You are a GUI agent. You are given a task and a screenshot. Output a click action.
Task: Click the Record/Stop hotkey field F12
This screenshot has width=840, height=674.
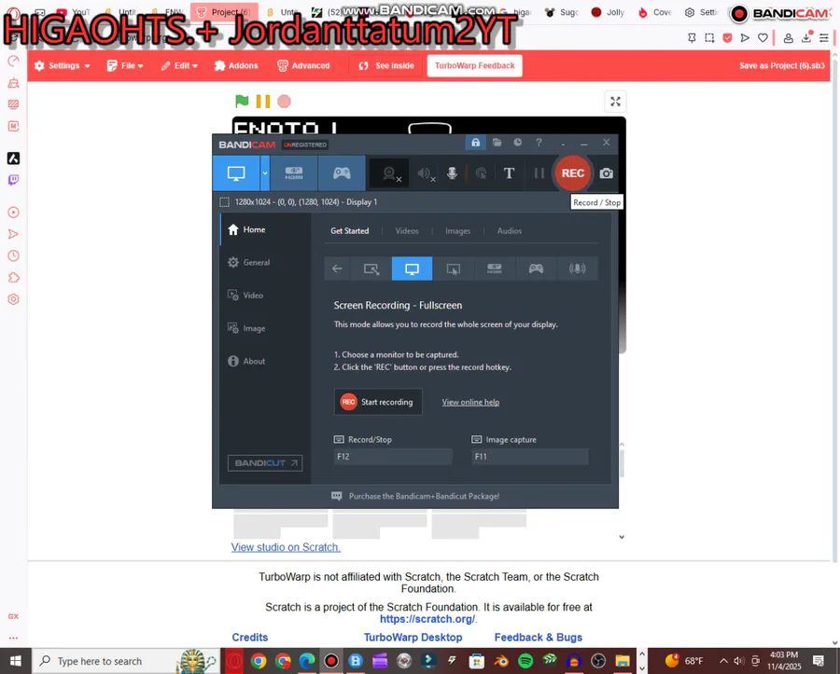[393, 456]
